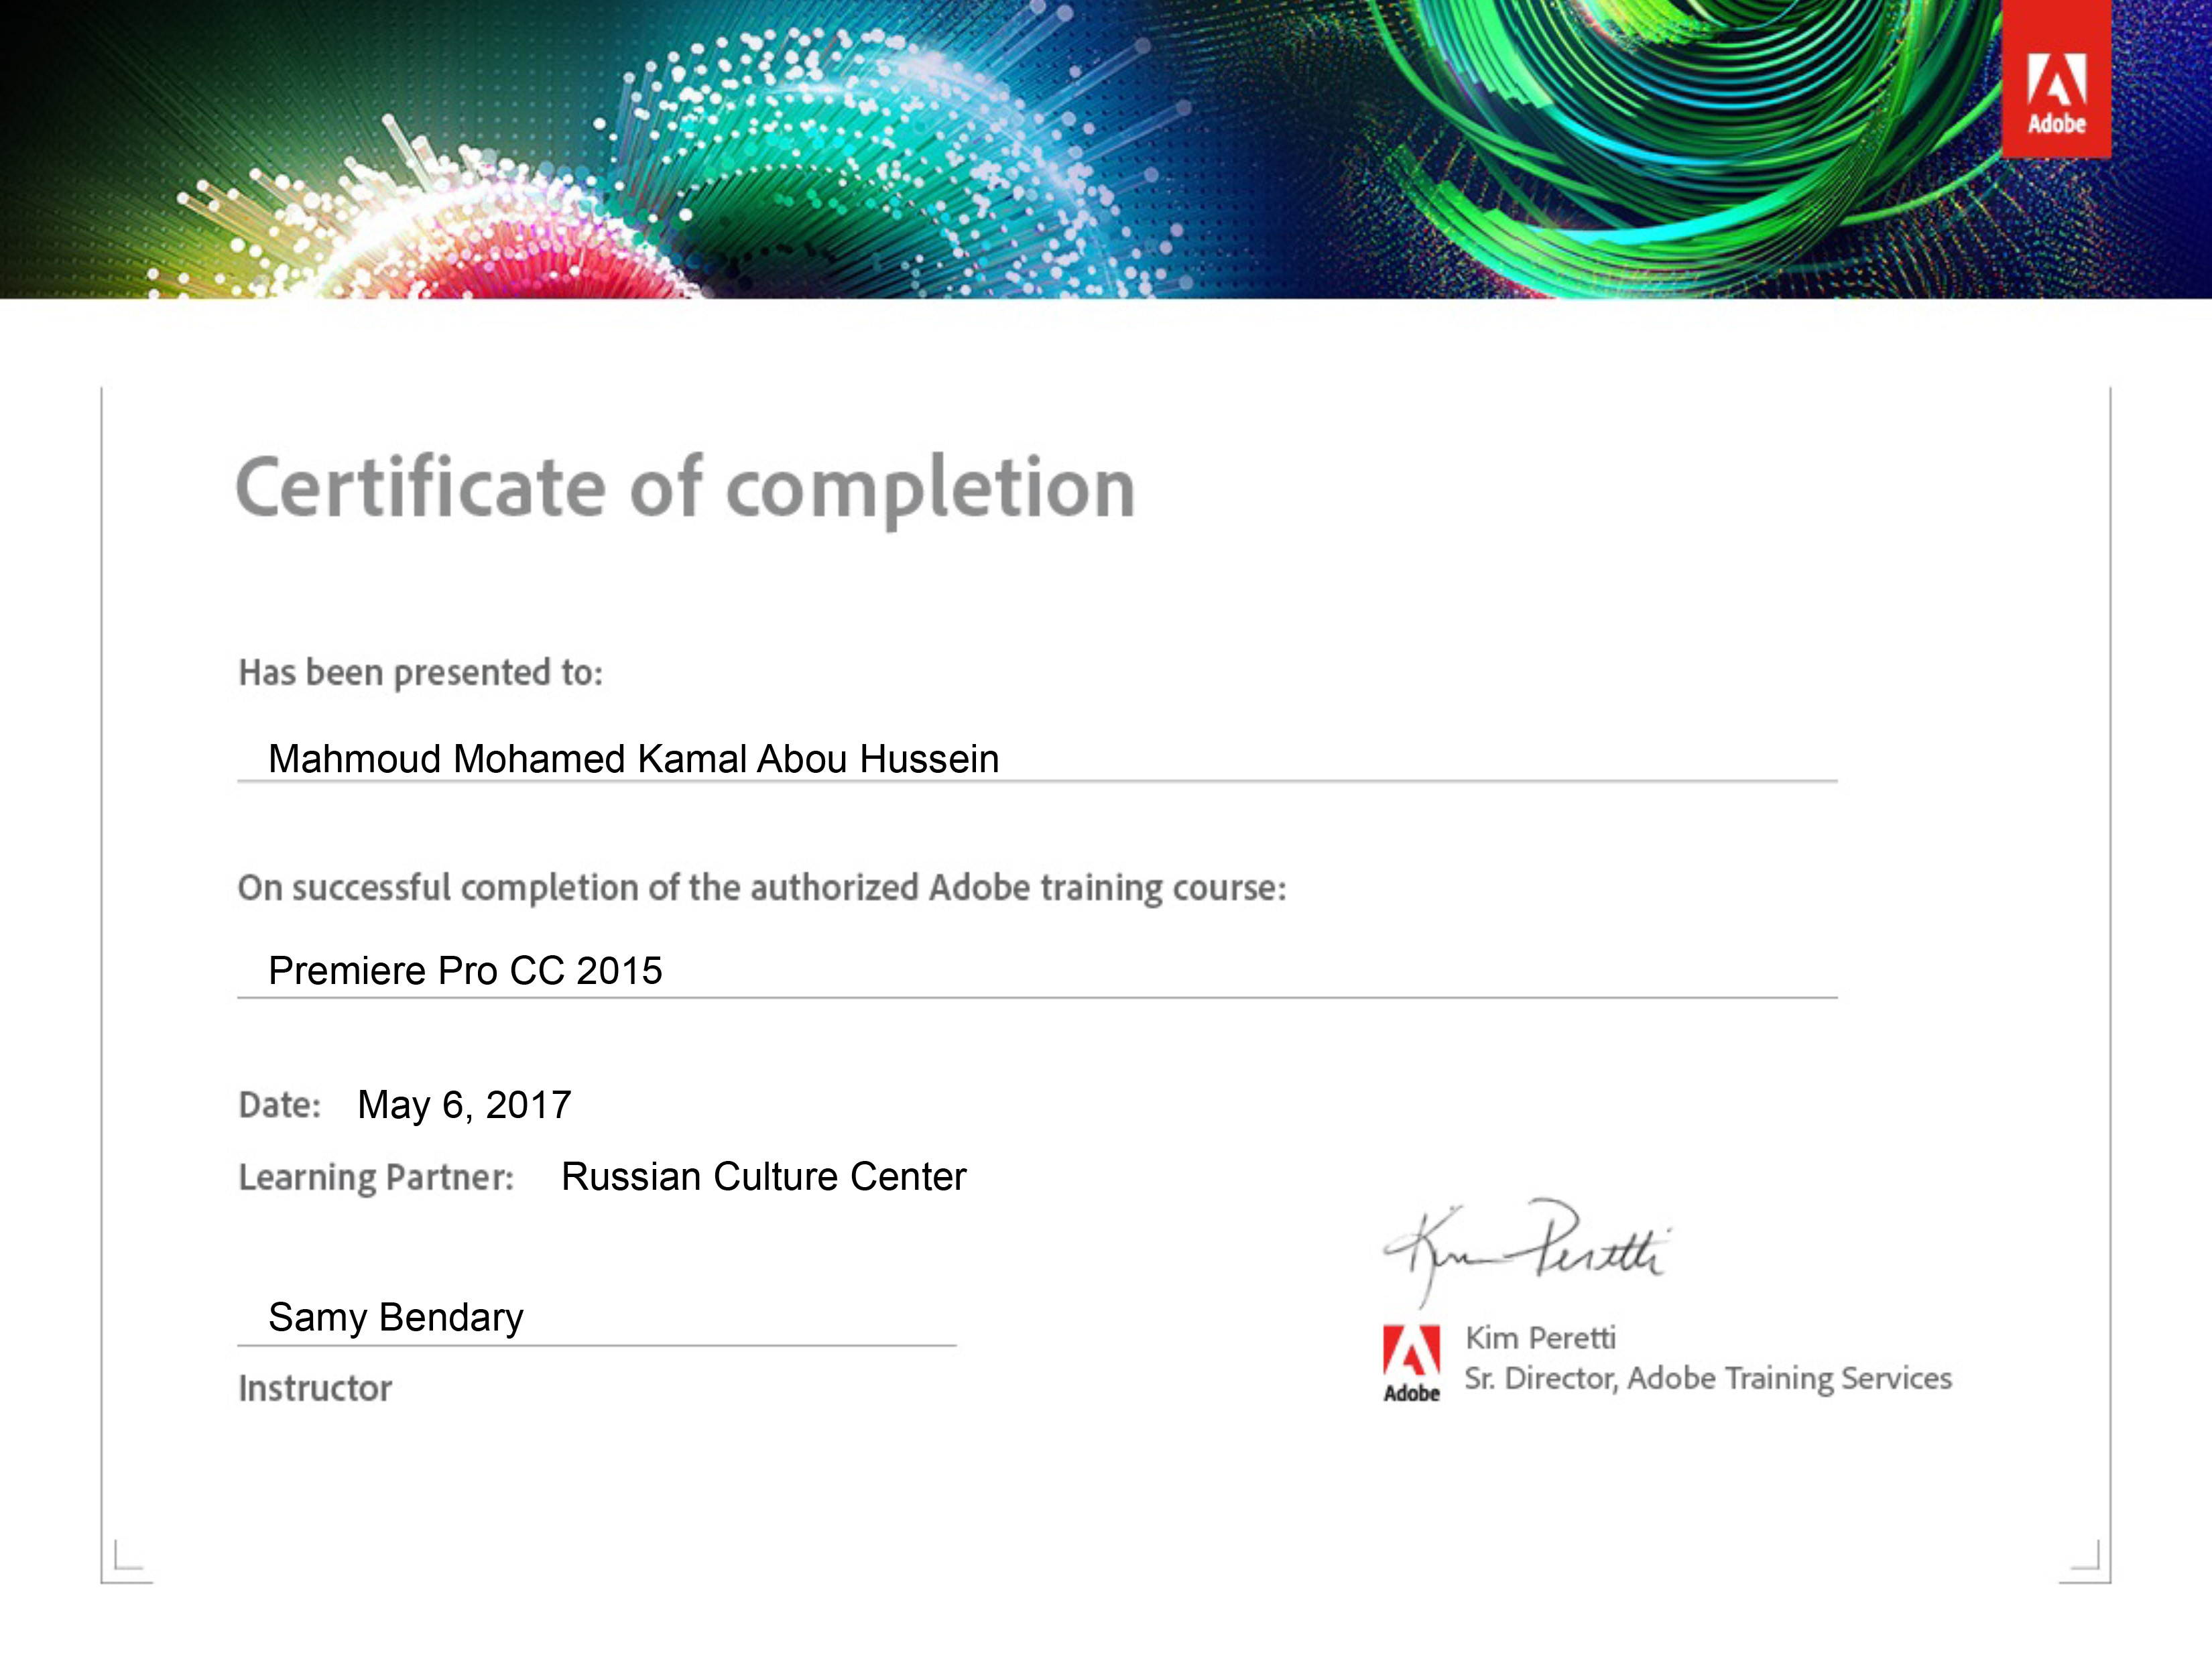Click the 'Instructor' label
2212x1659 pixels.
point(315,1389)
